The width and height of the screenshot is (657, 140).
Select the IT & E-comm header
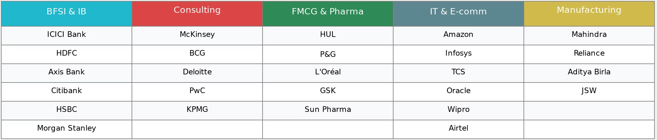click(458, 12)
